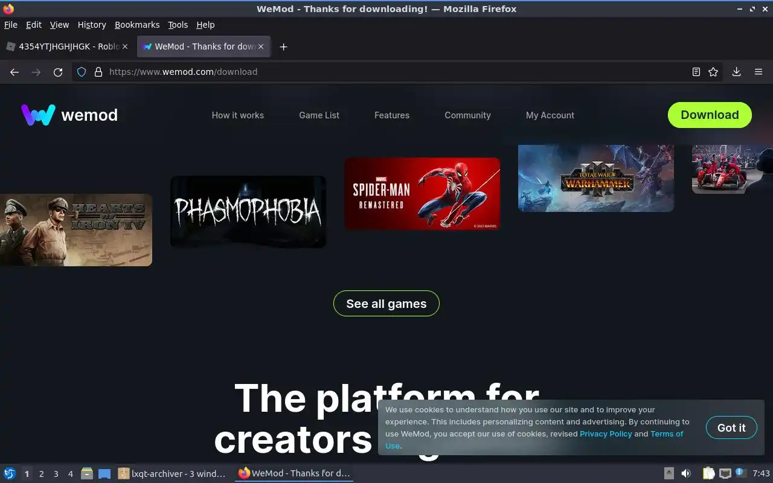The height and width of the screenshot is (483, 773).
Task: Open removable media tray icon
Action: click(x=669, y=473)
